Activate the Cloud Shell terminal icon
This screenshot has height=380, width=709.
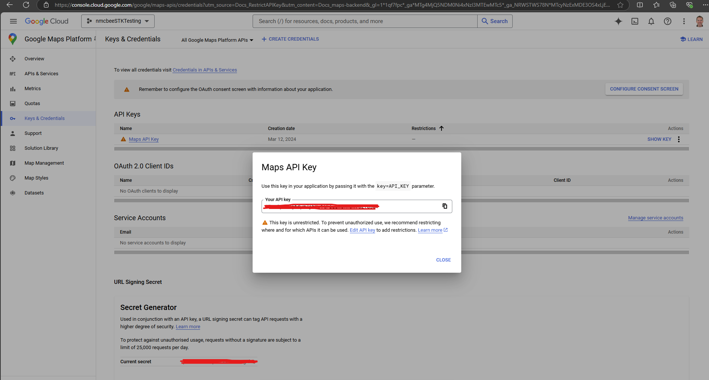pos(635,21)
